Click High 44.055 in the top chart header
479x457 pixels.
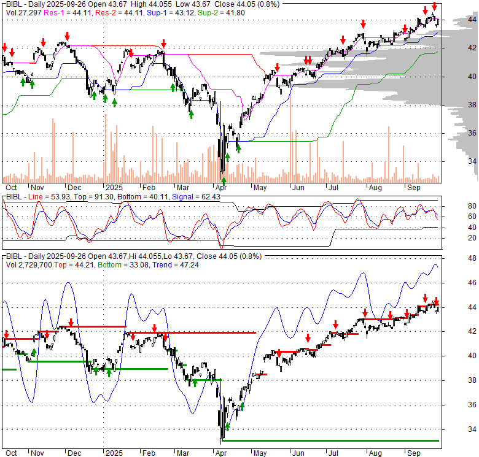[151, 4]
